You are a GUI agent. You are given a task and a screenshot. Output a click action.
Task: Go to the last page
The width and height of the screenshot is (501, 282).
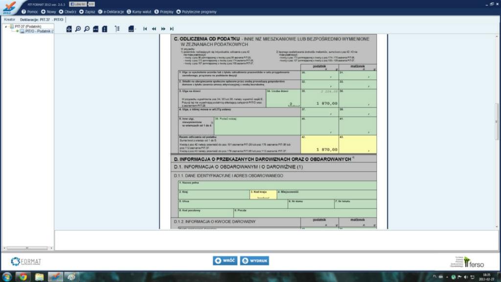(x=172, y=29)
